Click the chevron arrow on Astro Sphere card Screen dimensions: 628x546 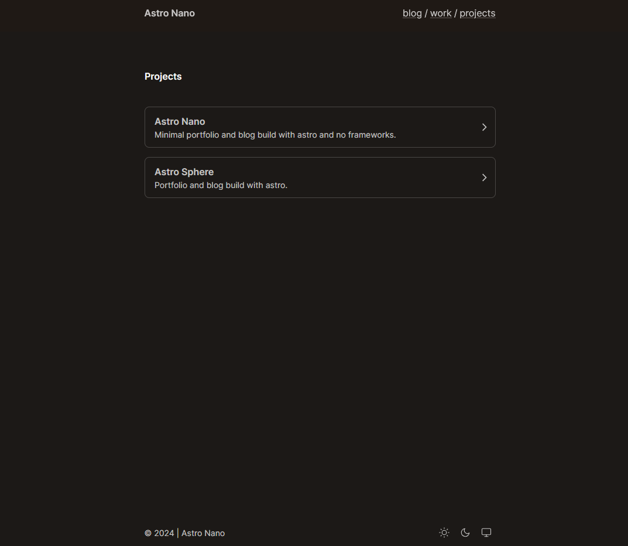tap(484, 178)
